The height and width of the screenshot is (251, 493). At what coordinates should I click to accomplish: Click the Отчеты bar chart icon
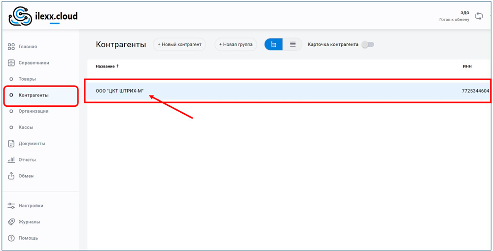[11, 160]
